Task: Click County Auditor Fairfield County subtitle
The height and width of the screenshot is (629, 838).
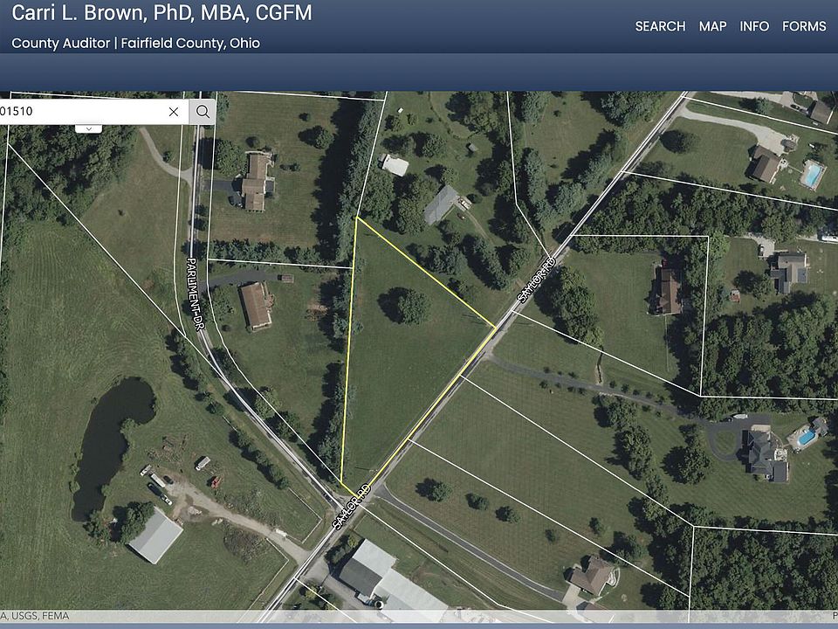Action: 136,43
